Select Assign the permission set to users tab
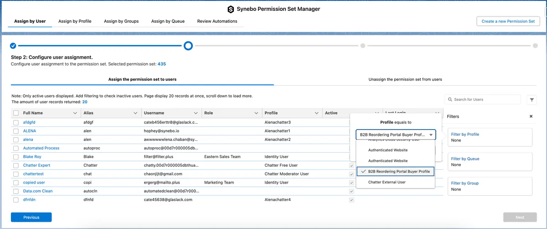Image resolution: width=547 pixels, height=229 pixels. pos(142,80)
